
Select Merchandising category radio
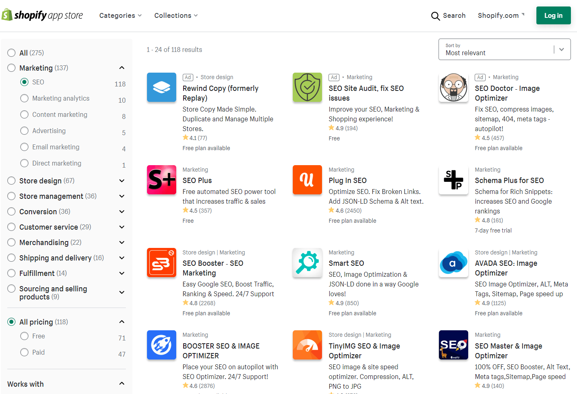click(11, 242)
